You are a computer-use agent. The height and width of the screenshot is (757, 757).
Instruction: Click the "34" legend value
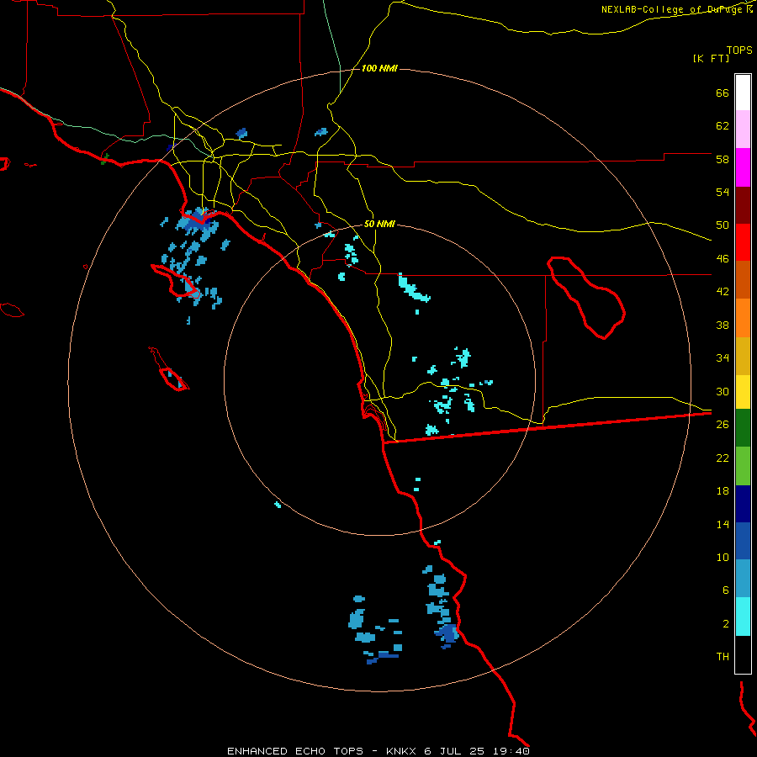point(723,358)
